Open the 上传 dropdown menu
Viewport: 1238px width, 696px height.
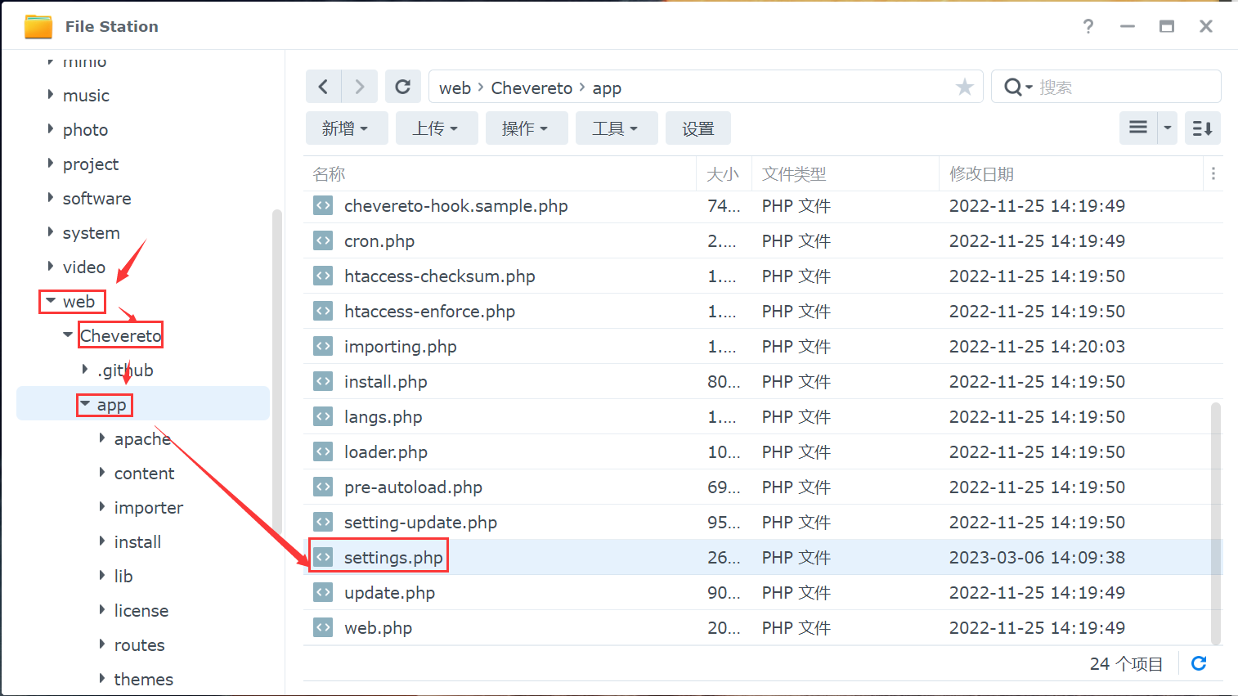pyautogui.click(x=437, y=128)
